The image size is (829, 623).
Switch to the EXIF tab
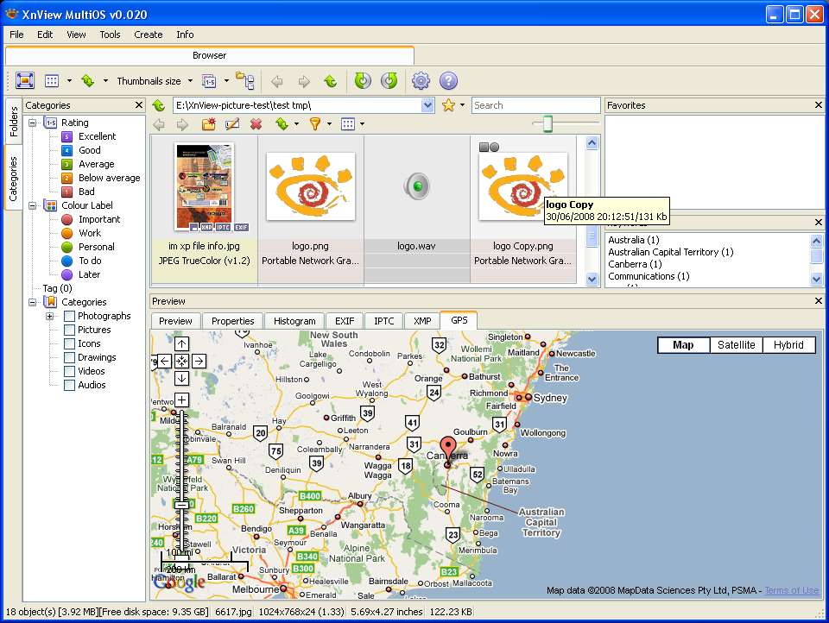tap(345, 321)
